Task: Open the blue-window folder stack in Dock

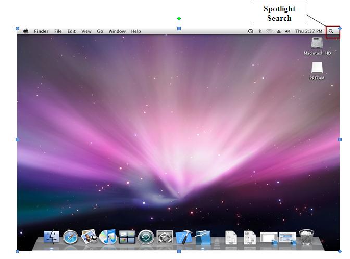Action: 287,239
